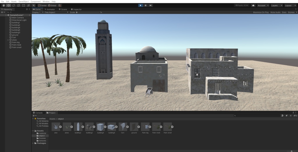Select the Scale tool in toolbar
The image size is (298, 152).
click(19, 6)
